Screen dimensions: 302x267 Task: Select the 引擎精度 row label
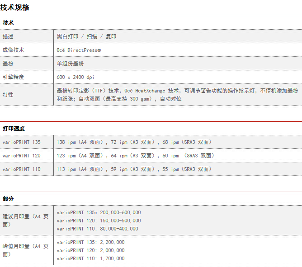(x=13, y=77)
